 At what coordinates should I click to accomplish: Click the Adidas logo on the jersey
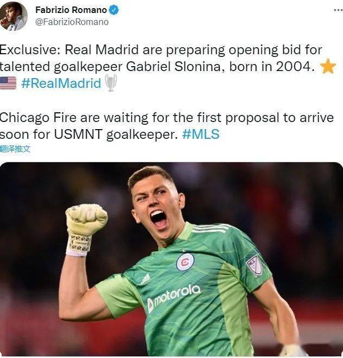tap(145, 279)
